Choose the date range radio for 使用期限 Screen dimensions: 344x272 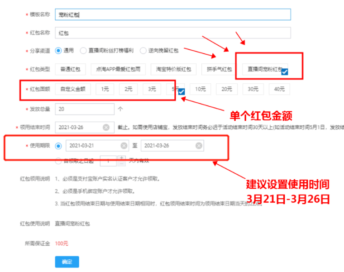pos(58,146)
